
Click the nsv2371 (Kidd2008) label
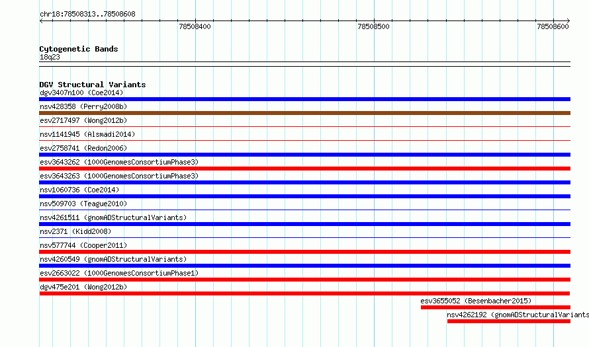[x=75, y=231]
